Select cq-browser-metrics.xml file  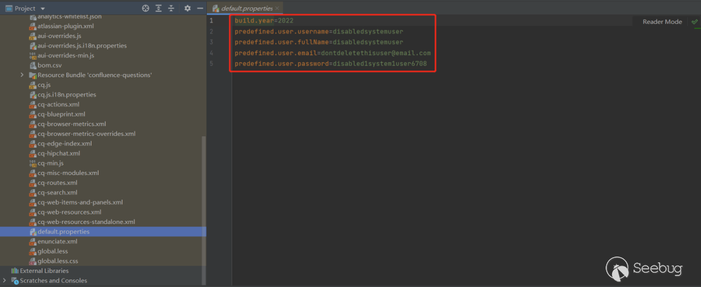point(71,124)
